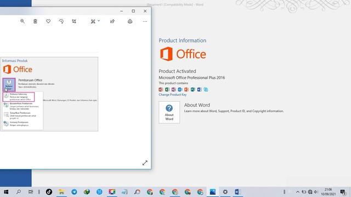Show hidden tray icons chevron
This screenshot has height=197, width=351.
coord(297,192)
